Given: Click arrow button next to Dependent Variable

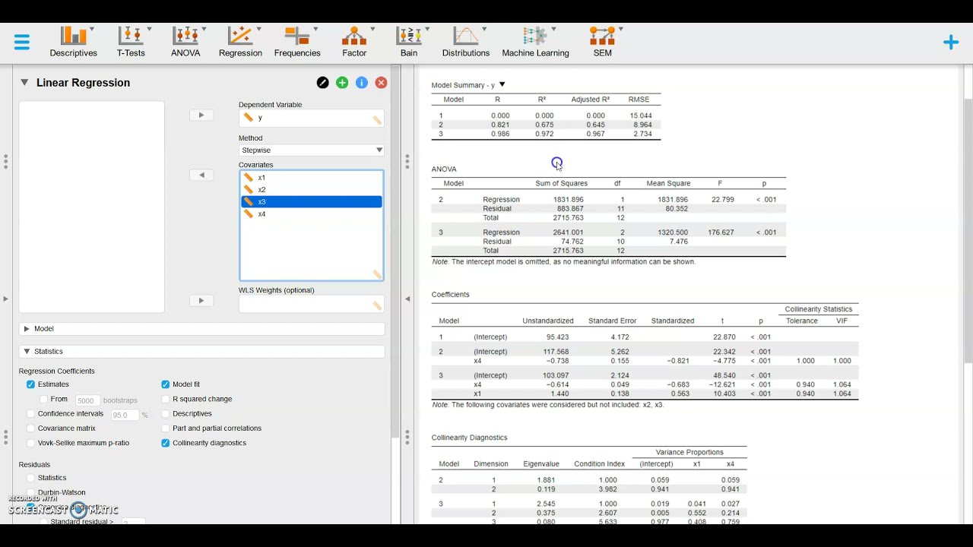Looking at the screenshot, I should (x=201, y=115).
